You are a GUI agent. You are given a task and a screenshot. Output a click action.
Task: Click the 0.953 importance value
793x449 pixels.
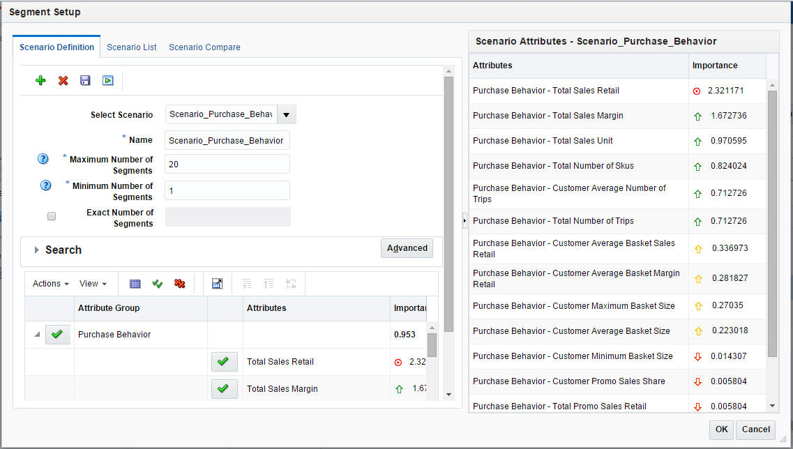[405, 335]
